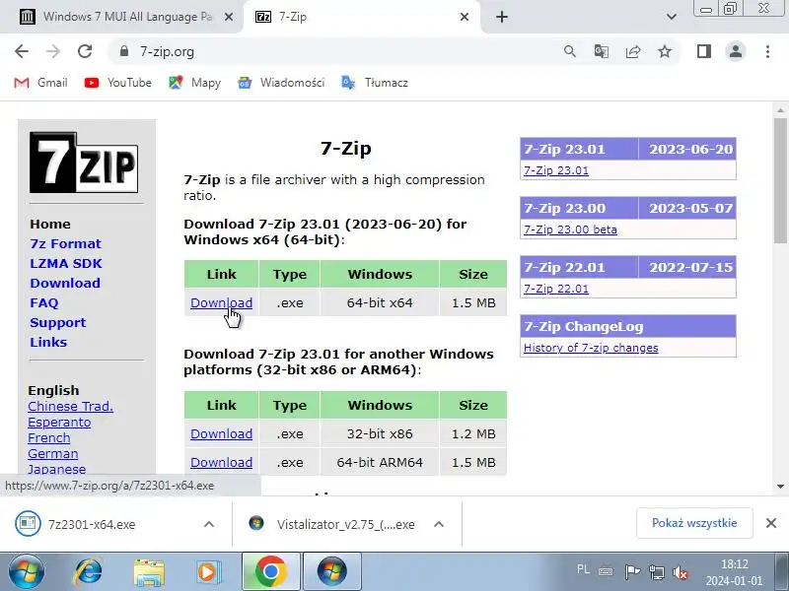This screenshot has height=591, width=789.
Task: Bookmark this page with the star icon
Action: coord(665,51)
